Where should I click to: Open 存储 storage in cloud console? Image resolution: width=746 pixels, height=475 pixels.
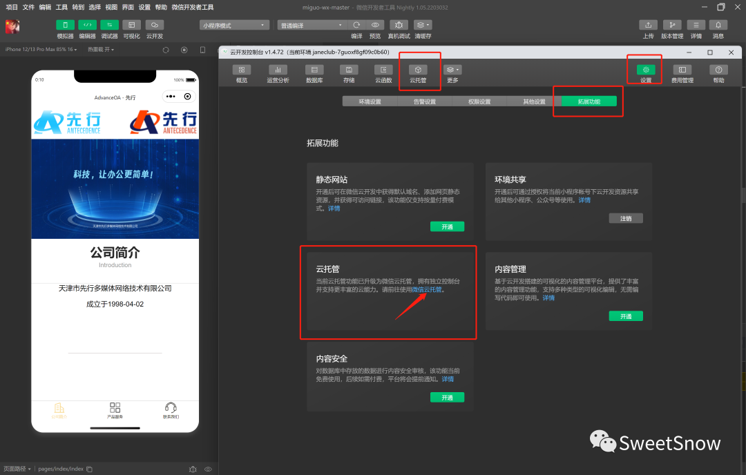(x=349, y=74)
